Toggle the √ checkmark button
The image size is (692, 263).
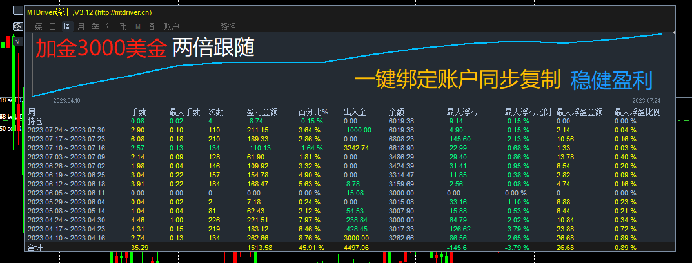[18, 41]
